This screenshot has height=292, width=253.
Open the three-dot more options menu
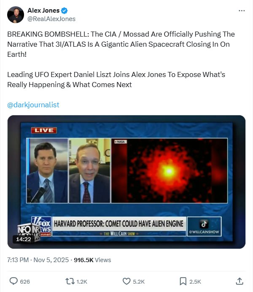coord(242,11)
